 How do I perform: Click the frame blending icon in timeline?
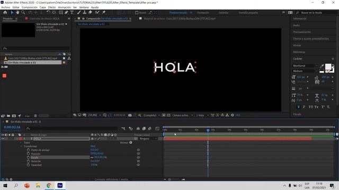point(144,129)
